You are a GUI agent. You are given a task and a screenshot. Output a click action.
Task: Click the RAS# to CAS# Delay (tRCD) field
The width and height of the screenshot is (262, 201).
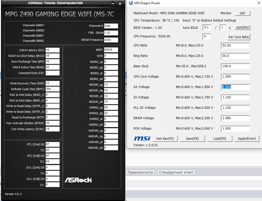[x=53, y=56]
